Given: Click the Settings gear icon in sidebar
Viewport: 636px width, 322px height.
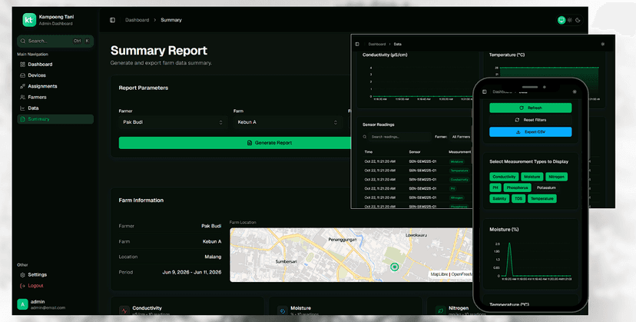Looking at the screenshot, I should tap(22, 275).
